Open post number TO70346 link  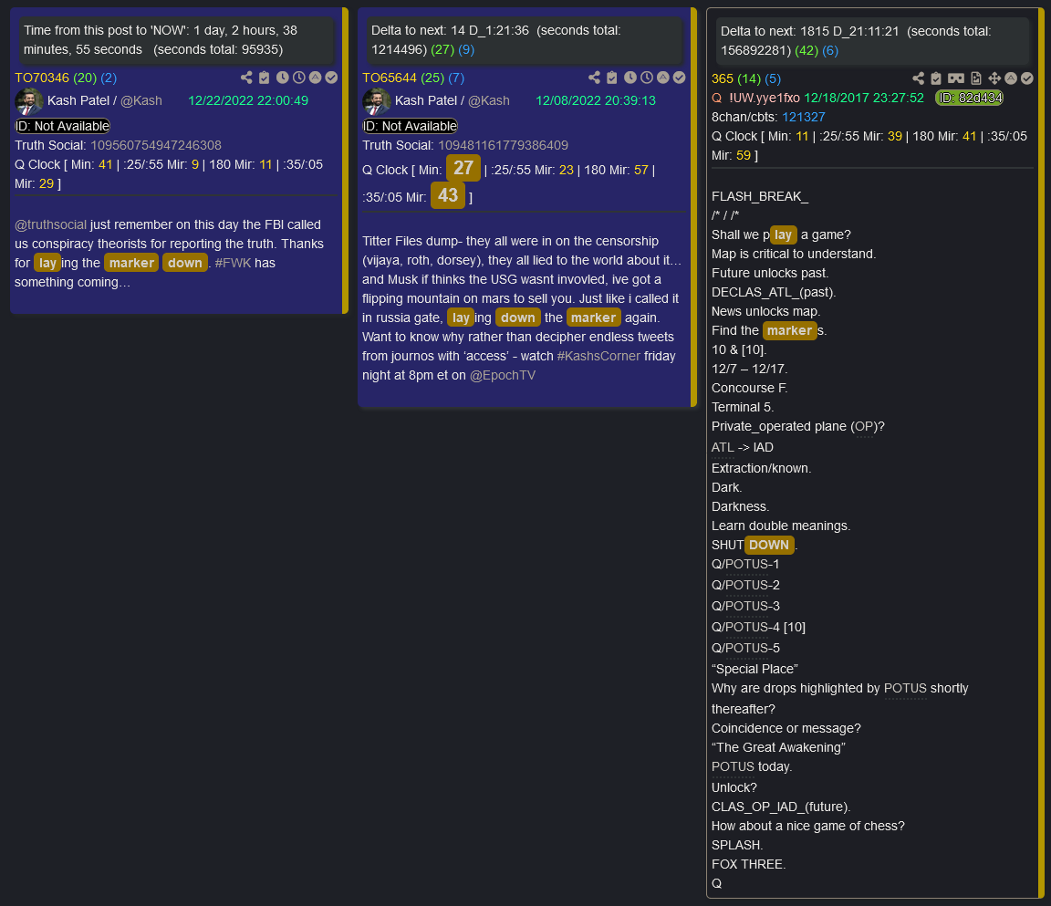coord(42,78)
